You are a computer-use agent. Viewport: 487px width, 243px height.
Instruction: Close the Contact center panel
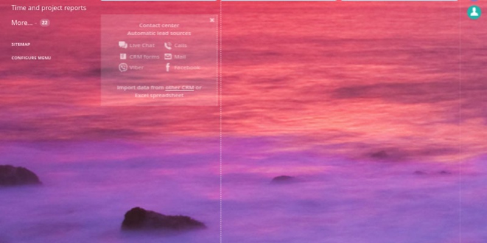coord(212,20)
